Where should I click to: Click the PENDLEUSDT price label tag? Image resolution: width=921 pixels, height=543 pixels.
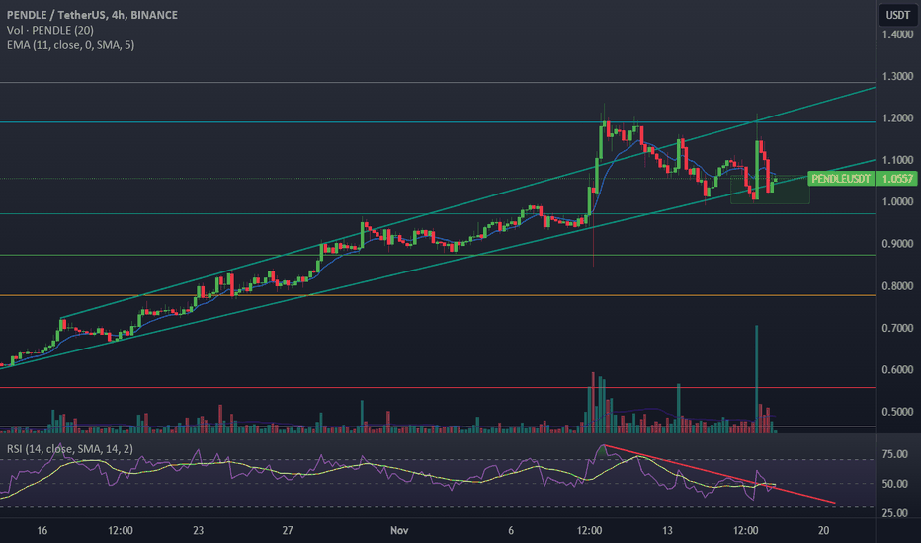[841, 179]
